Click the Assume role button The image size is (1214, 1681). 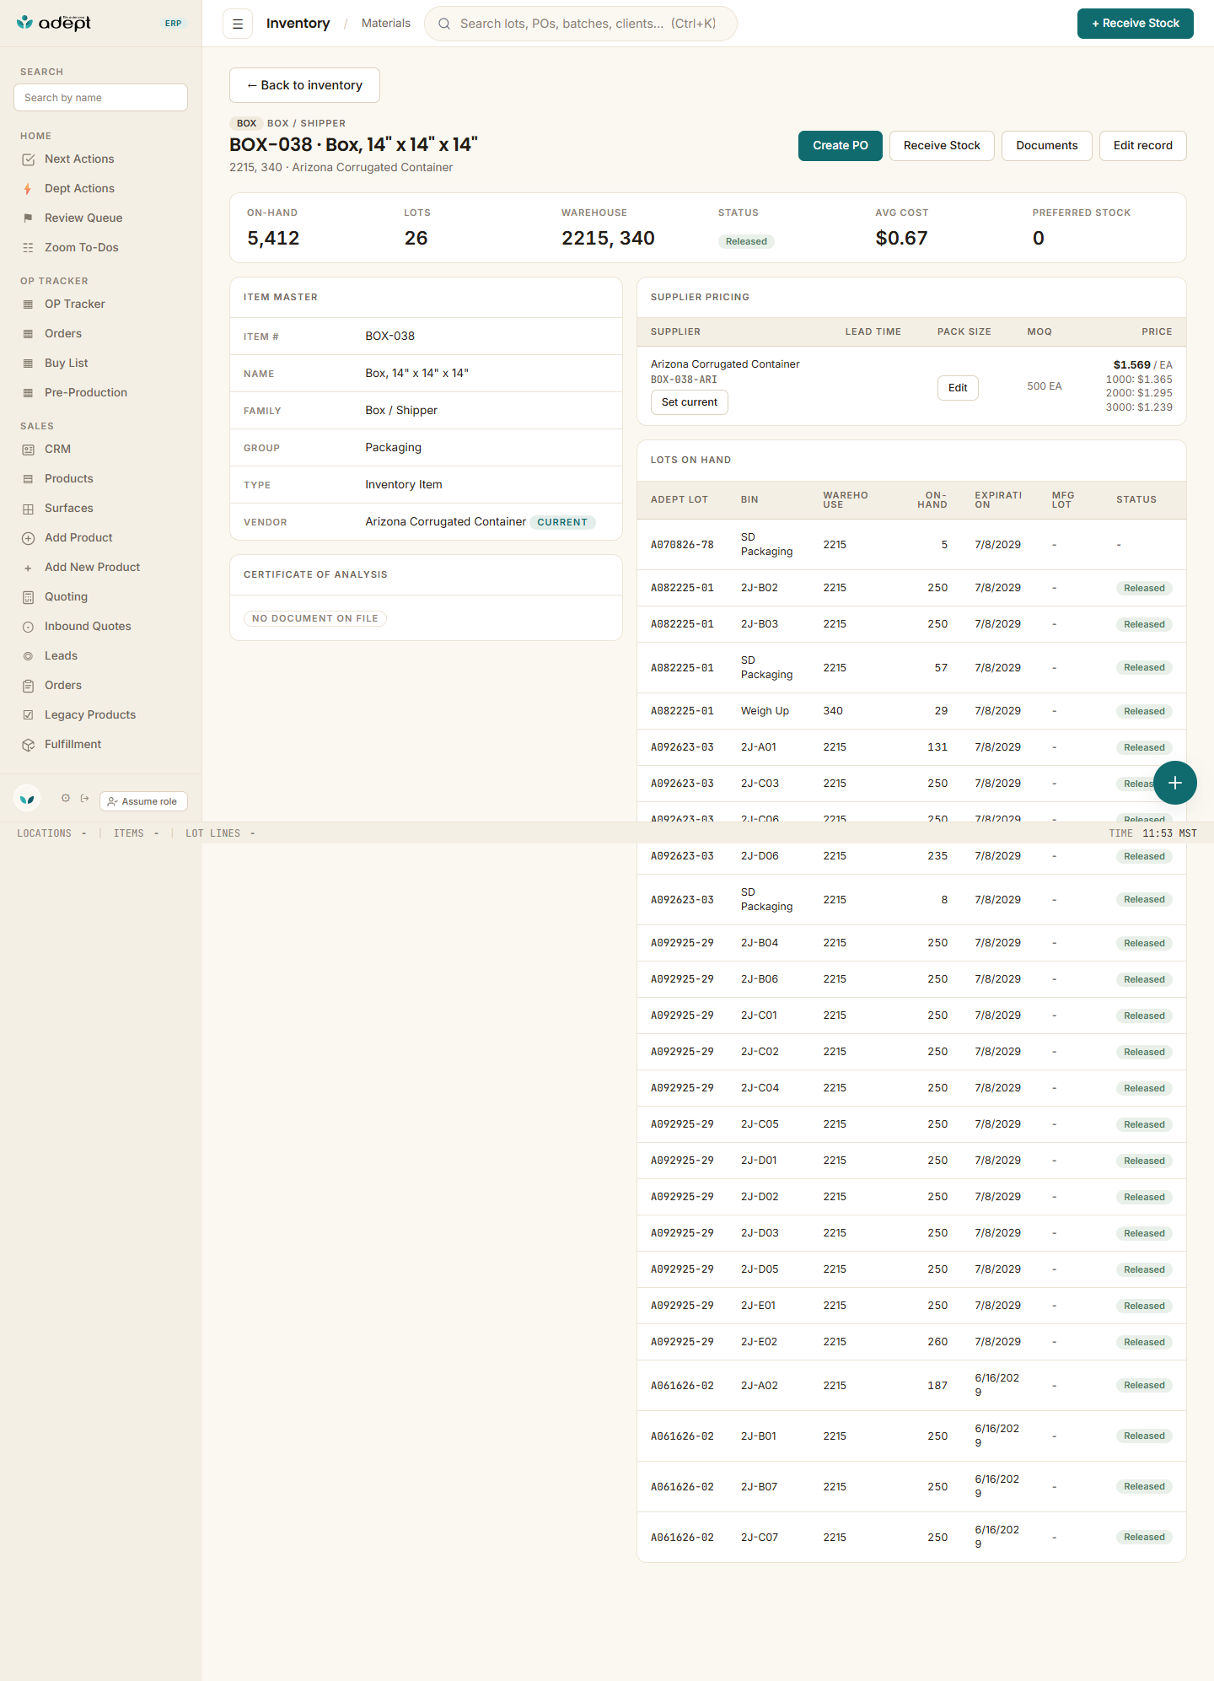[x=143, y=801]
